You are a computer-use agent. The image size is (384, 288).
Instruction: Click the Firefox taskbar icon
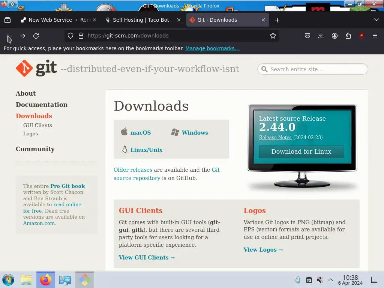point(46,280)
